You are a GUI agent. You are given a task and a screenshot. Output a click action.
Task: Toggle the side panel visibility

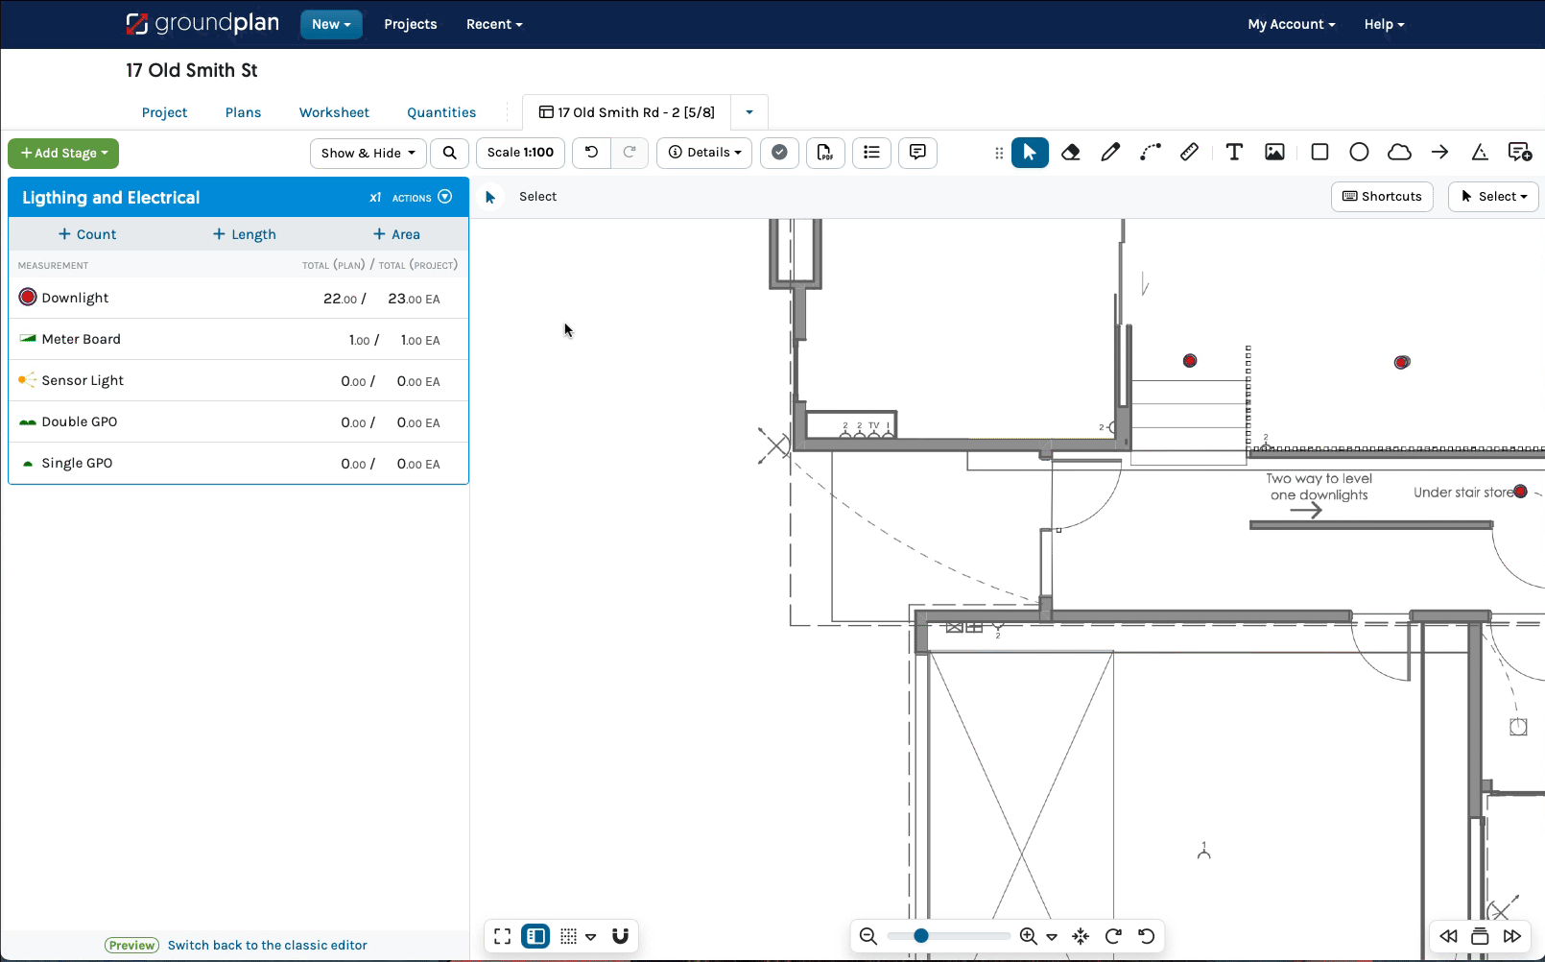pos(535,936)
